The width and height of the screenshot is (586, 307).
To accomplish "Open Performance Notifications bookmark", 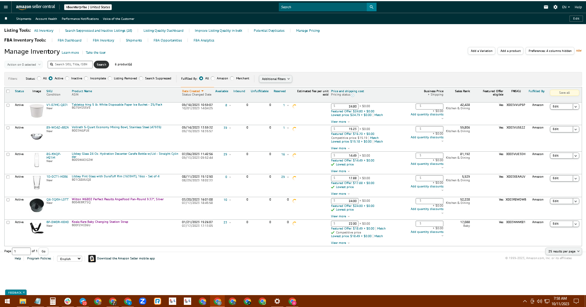I will click(x=80, y=19).
